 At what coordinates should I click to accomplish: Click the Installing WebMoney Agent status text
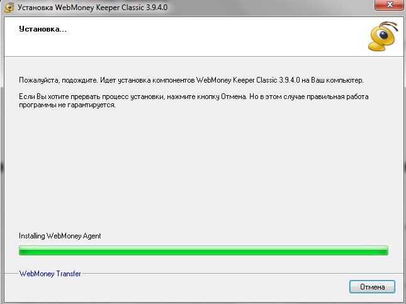click(x=60, y=236)
